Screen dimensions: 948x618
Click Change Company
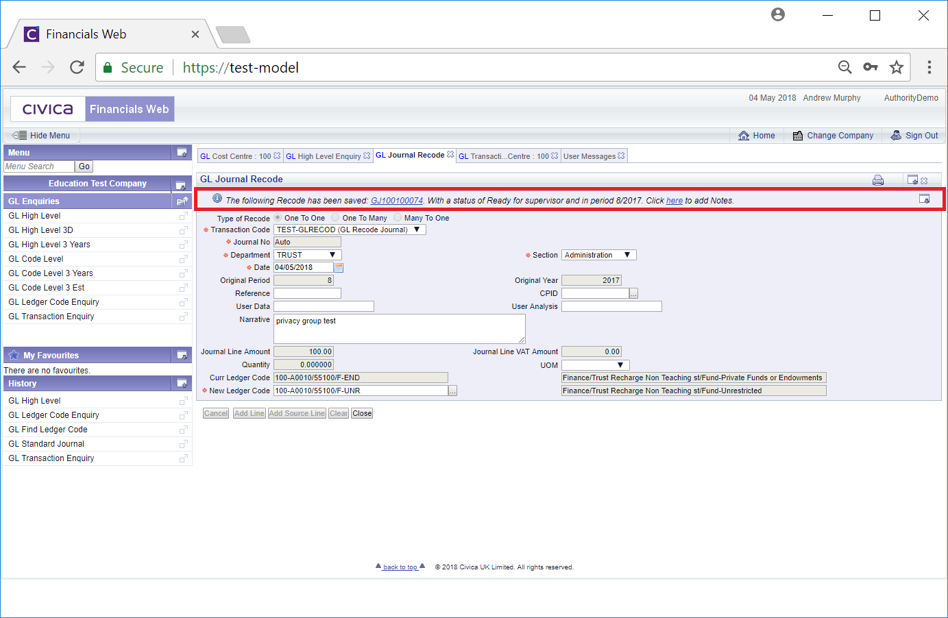[x=833, y=136]
